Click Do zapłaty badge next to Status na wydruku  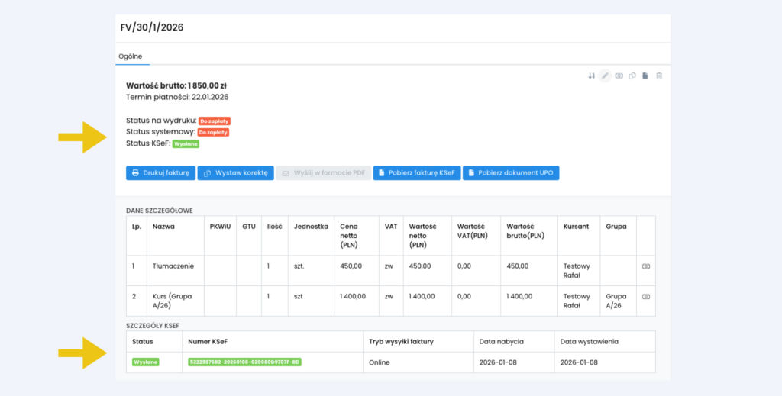tap(215, 121)
